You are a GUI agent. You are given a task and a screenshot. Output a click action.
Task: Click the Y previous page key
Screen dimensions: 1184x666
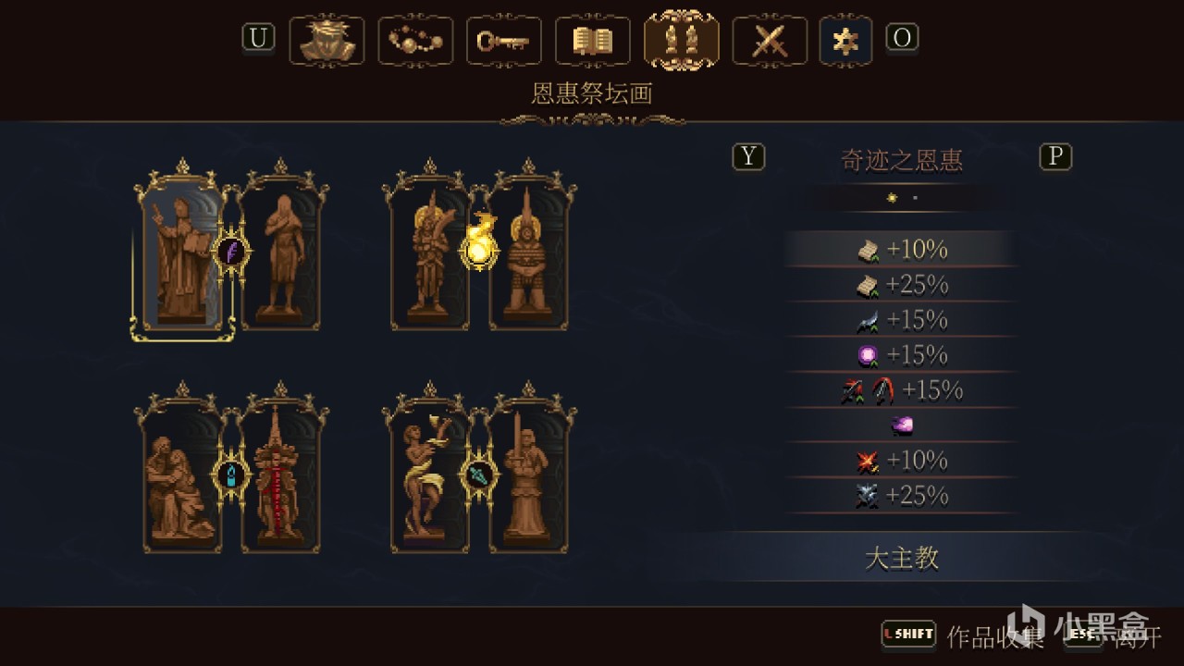[749, 156]
